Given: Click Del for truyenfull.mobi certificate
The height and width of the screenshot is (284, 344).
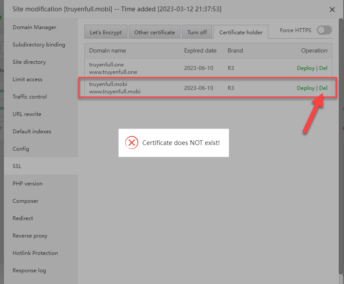Looking at the screenshot, I should pyautogui.click(x=323, y=88).
